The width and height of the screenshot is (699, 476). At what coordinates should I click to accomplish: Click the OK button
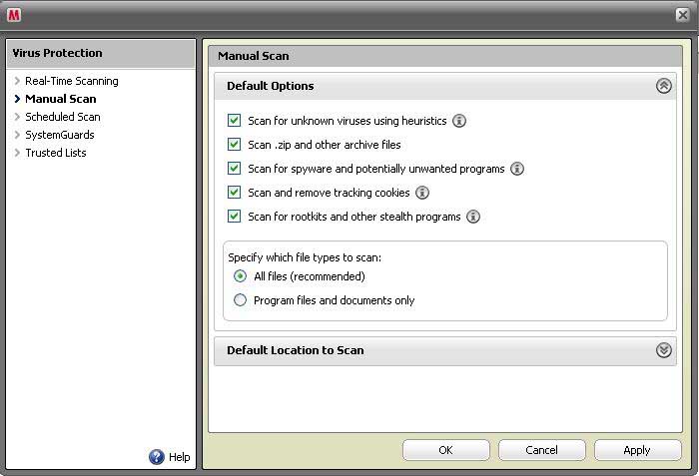445,450
